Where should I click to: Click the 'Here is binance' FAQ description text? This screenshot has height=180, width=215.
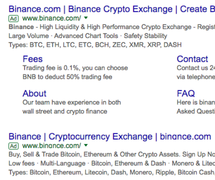click(196, 107)
